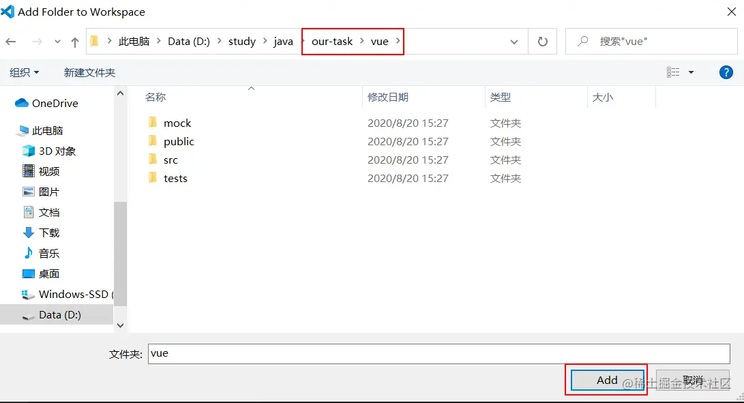
Task: Create a folder with 新建文件夹
Action: (89, 72)
